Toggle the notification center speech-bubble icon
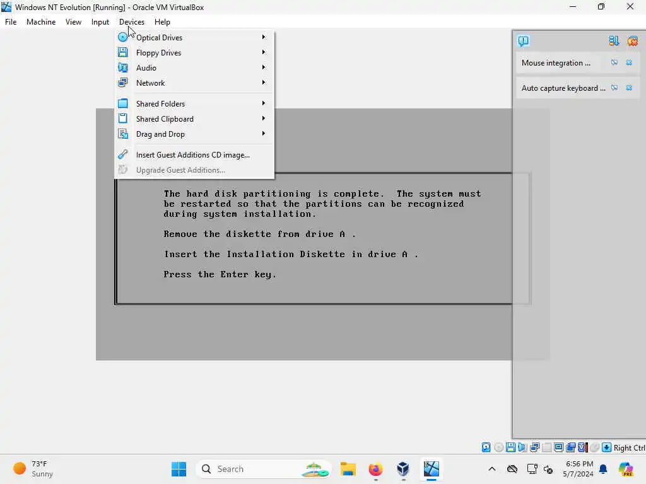 [524, 41]
